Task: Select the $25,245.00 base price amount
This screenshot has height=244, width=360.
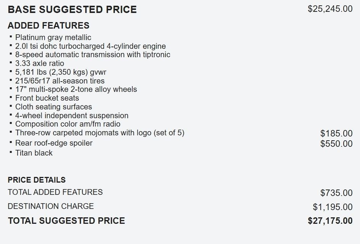Action: tap(330, 9)
